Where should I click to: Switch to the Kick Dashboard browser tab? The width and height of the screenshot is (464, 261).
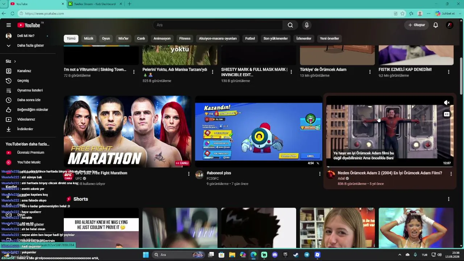pos(95,4)
